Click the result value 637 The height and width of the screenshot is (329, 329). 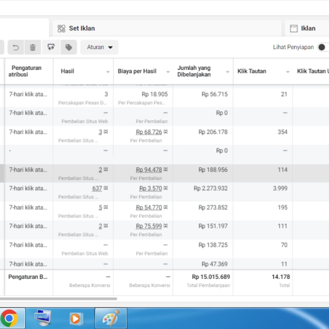[97, 188]
